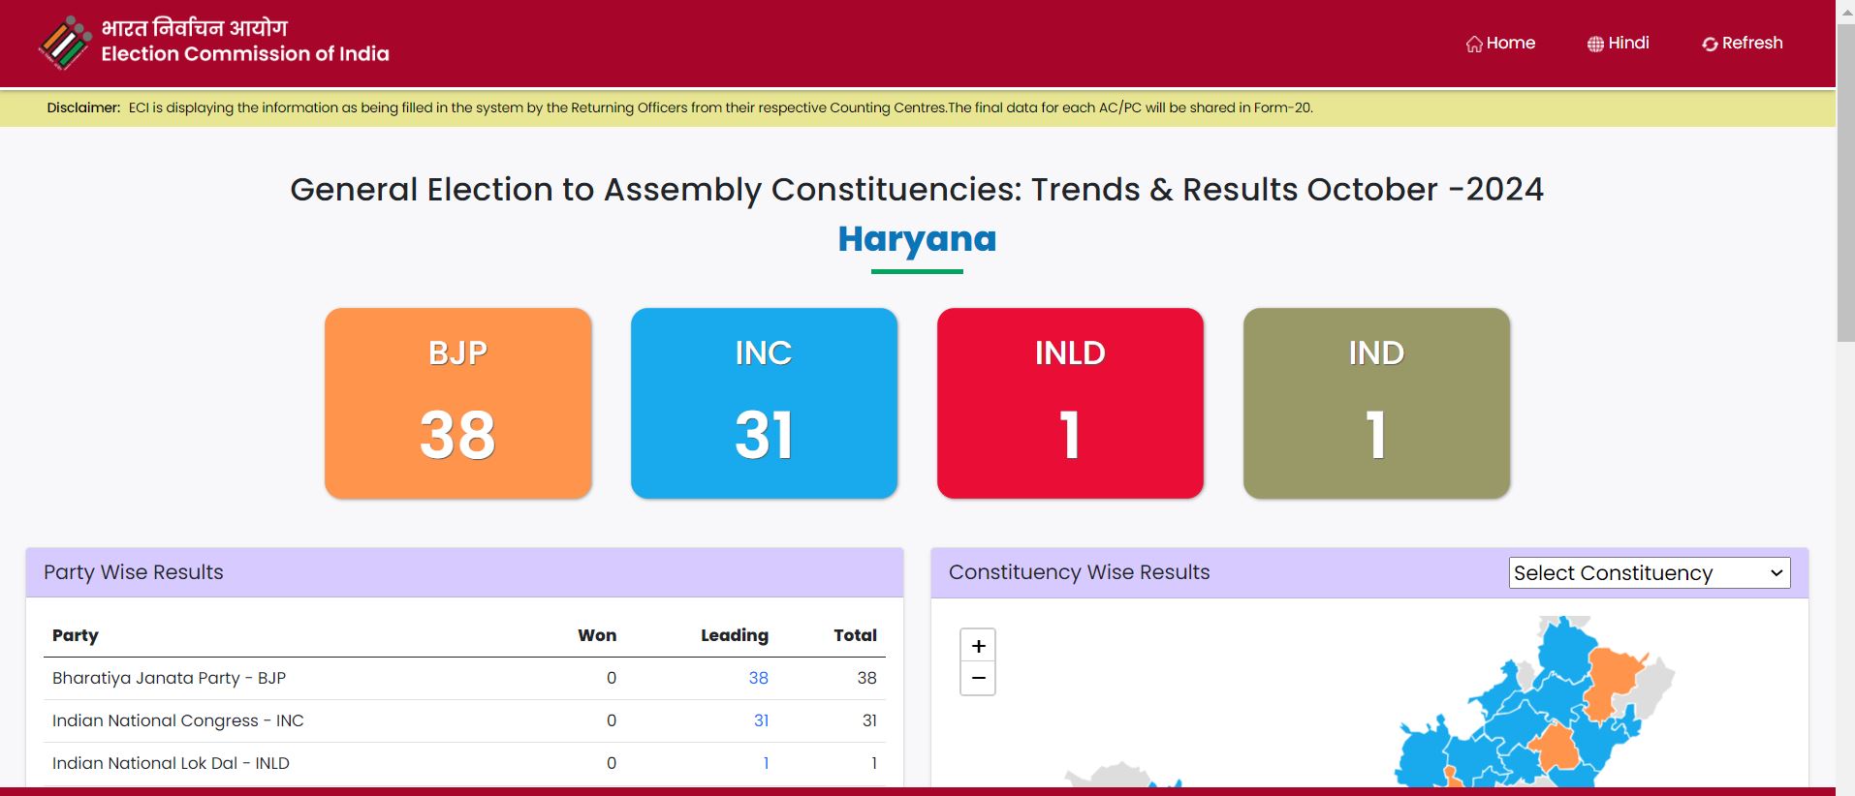Click the Election Commission of India logo
Screen dimensions: 1855x796
[64, 44]
